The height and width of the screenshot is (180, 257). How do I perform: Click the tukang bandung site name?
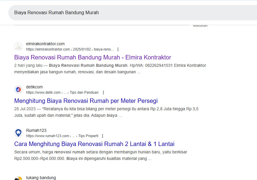pyautogui.click(x=41, y=178)
